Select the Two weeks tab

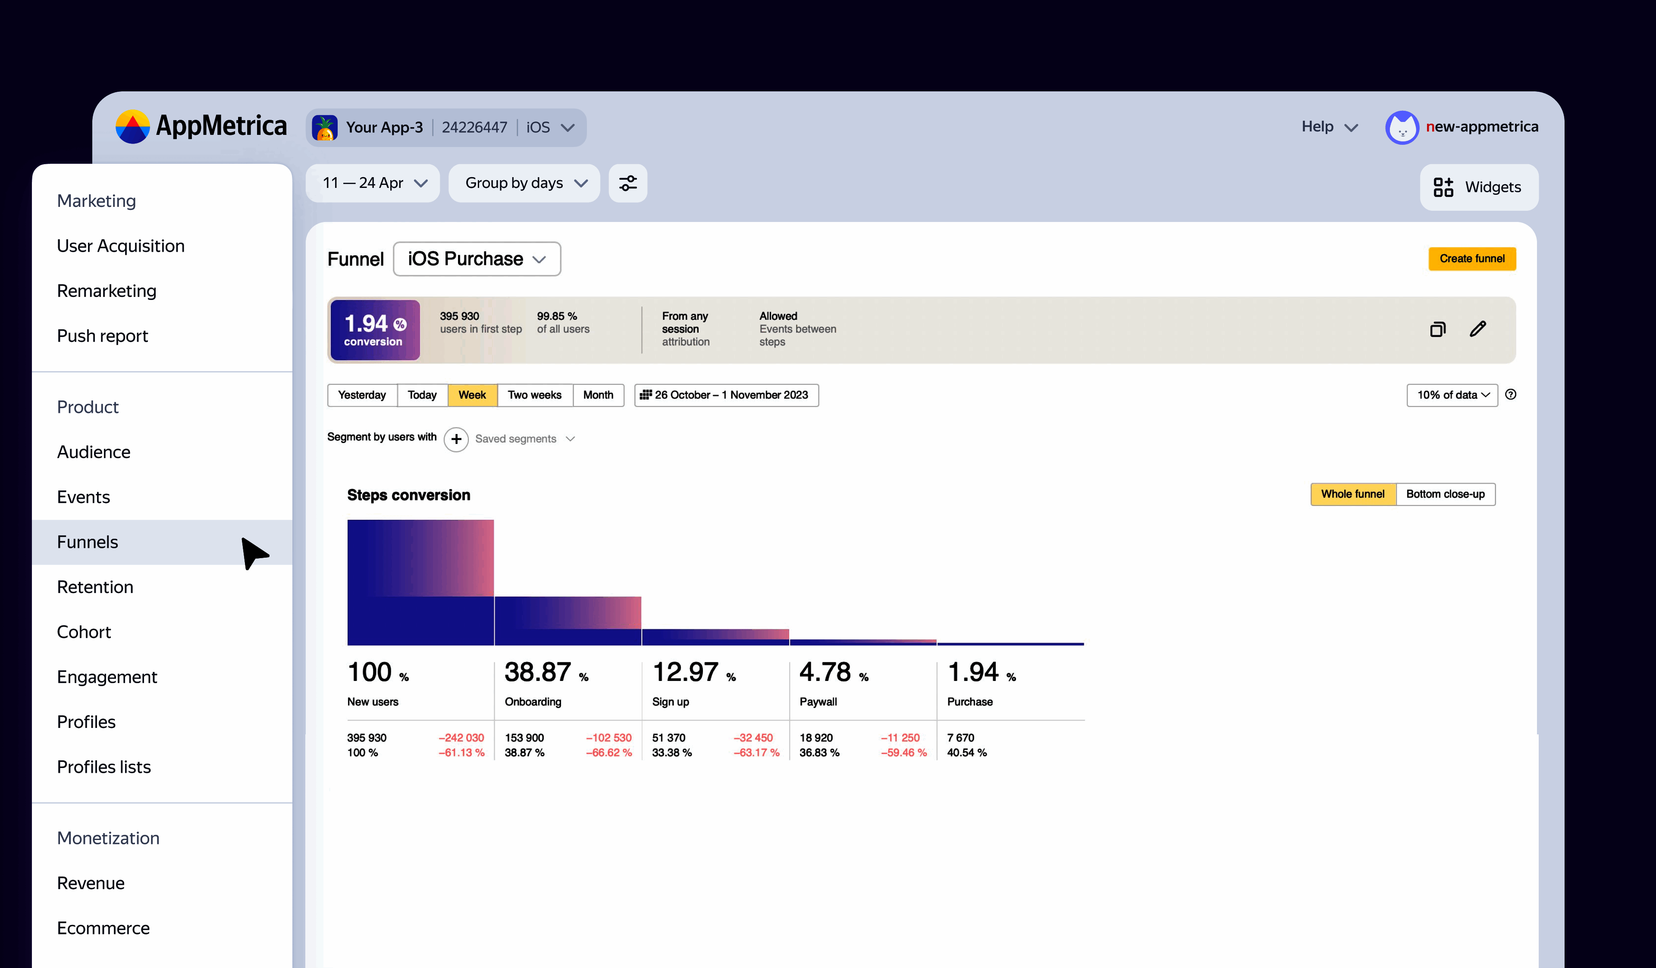coord(534,395)
